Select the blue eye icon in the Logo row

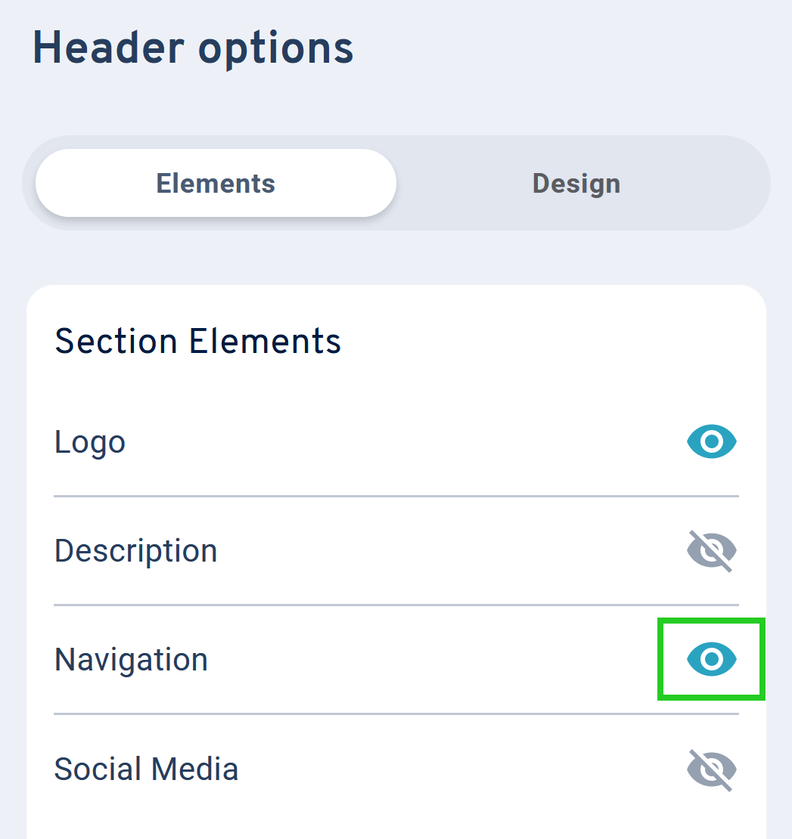click(711, 441)
